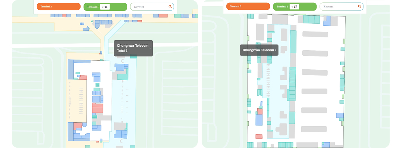Expand the arrow on 1F Chunghwa Telecom tooltip
401x148 pixels.
(276, 50)
